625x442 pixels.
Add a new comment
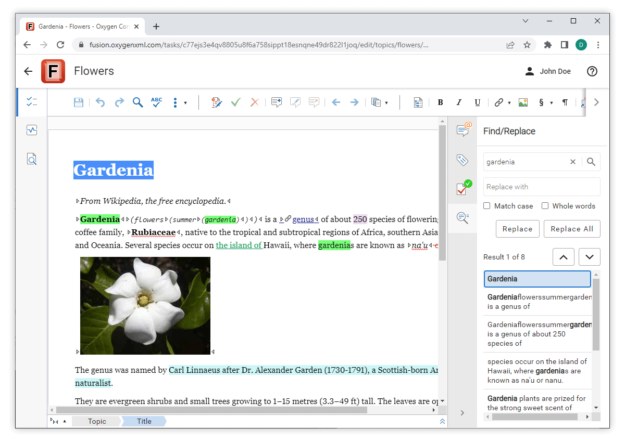pos(277,102)
